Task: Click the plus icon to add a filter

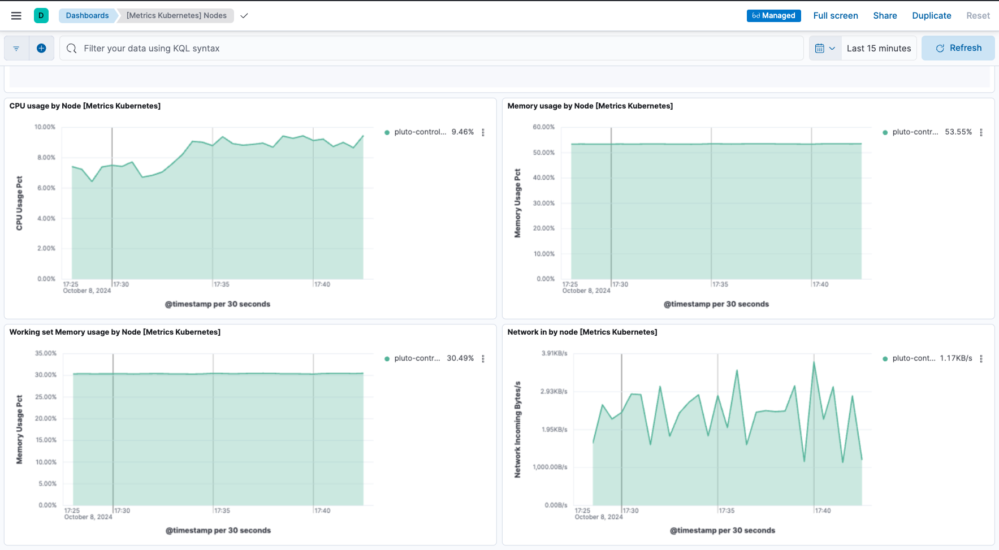Action: tap(41, 48)
